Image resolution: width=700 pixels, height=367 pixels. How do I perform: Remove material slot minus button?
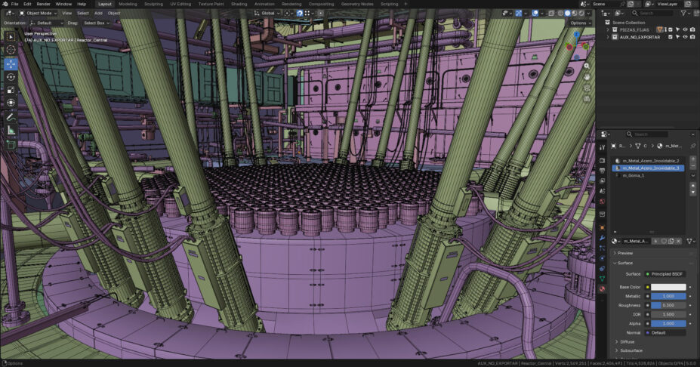693,166
